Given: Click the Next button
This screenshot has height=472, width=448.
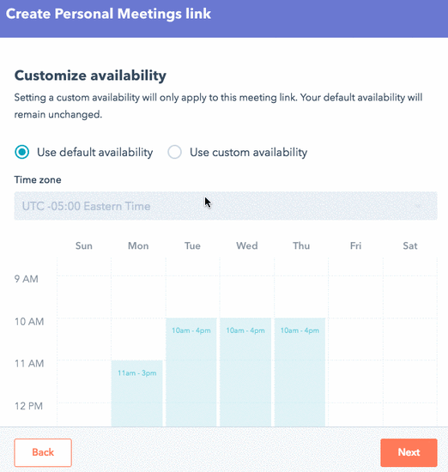Looking at the screenshot, I should 409,452.
